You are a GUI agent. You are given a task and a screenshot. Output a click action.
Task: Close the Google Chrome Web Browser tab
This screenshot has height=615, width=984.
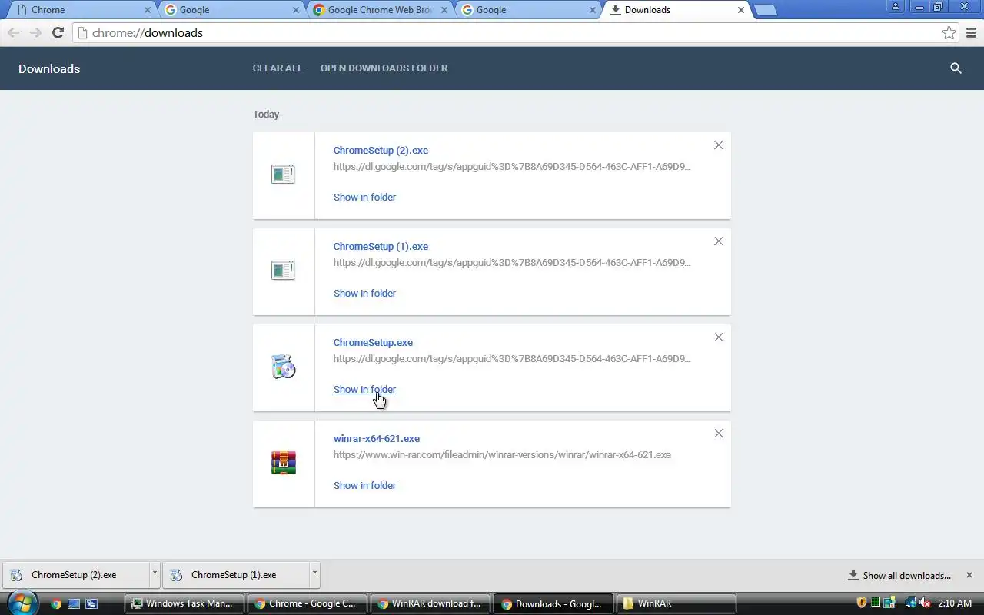pos(444,10)
